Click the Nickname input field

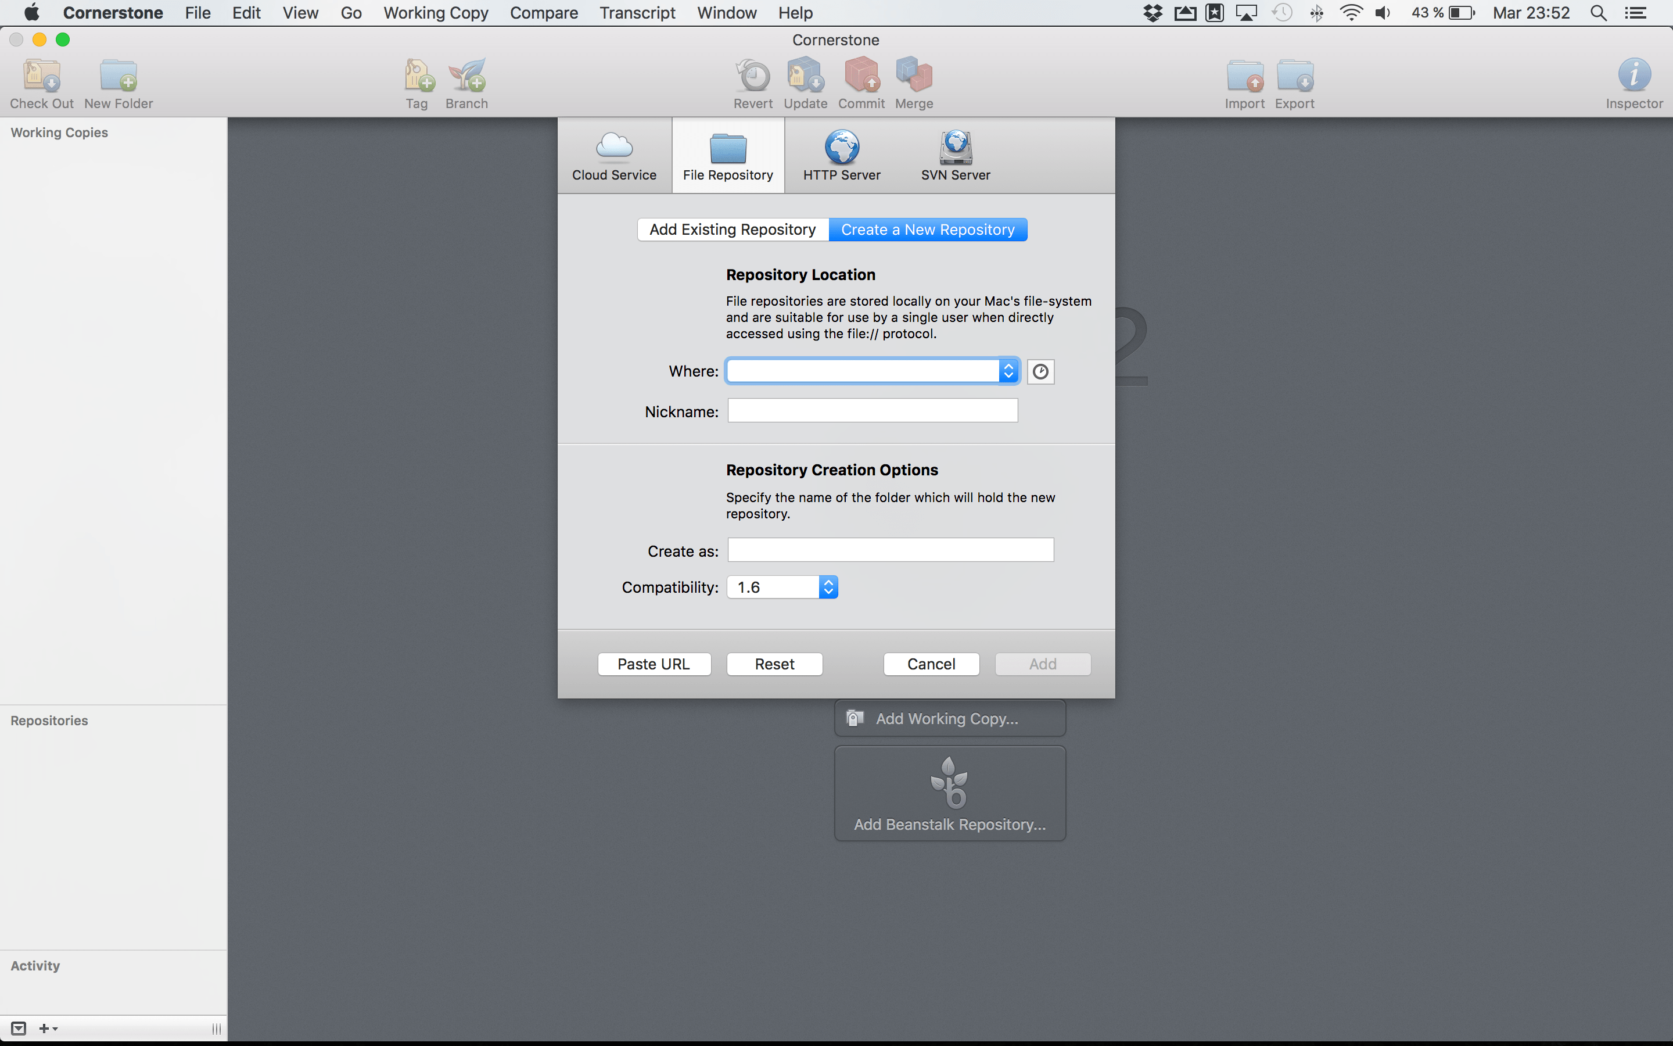coord(873,411)
